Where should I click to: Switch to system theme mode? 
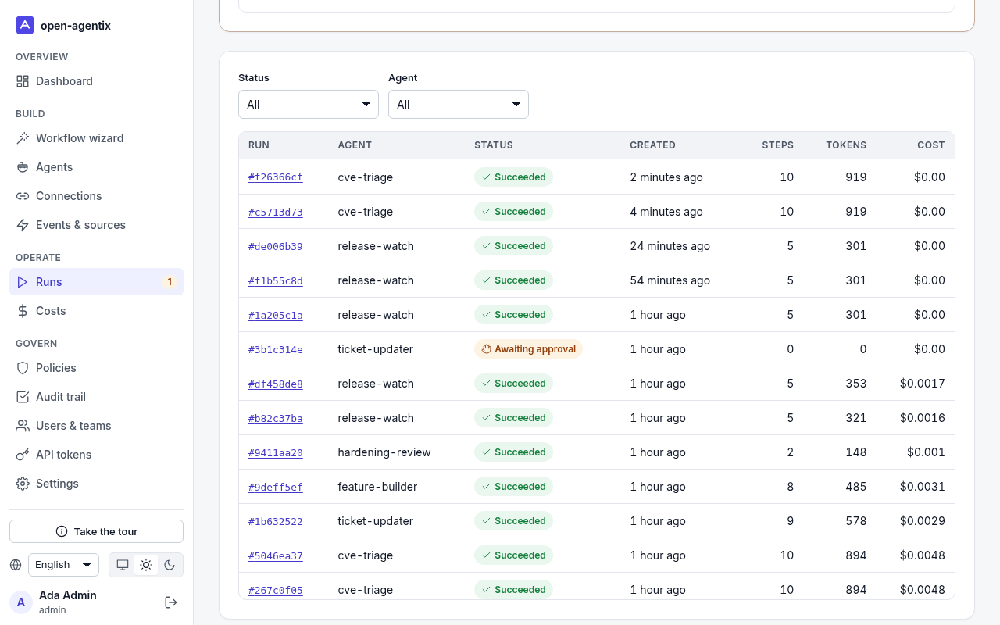pyautogui.click(x=123, y=565)
